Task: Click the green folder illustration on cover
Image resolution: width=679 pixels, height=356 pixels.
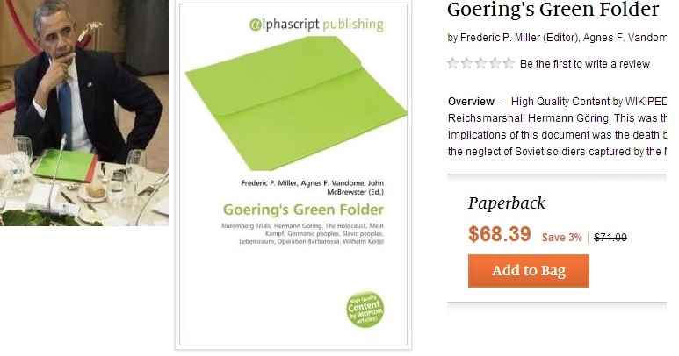Action: coord(296,103)
